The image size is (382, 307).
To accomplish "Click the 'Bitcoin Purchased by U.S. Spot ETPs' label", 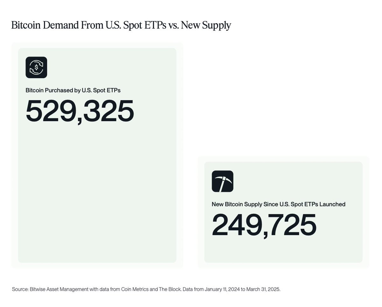I will tap(73, 90).
